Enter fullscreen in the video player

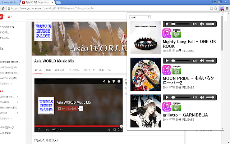coord(120,130)
